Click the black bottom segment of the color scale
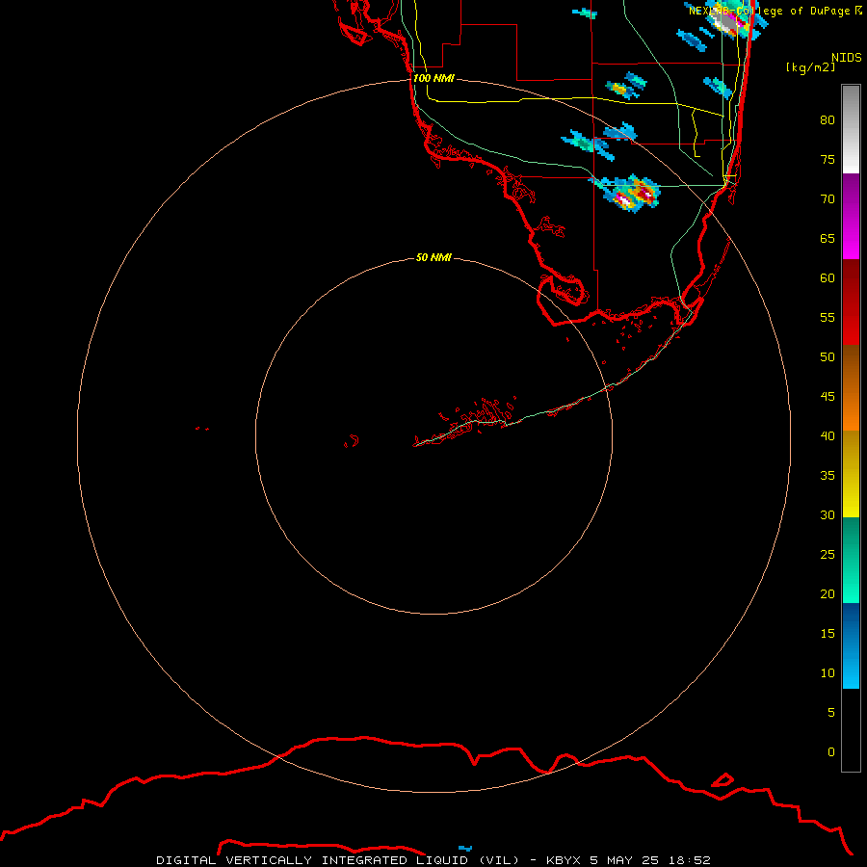Viewport: 867px width, 867px height. point(851,730)
